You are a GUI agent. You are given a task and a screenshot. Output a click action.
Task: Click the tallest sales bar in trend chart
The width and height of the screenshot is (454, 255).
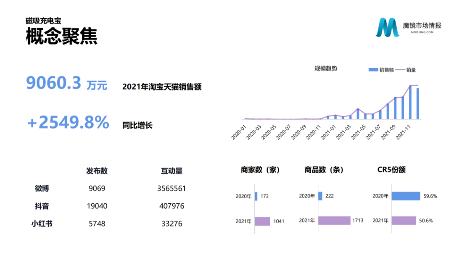click(410, 103)
